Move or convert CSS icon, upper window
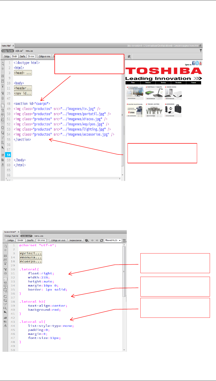The width and height of the screenshot is (216, 381). (x=3, y=147)
